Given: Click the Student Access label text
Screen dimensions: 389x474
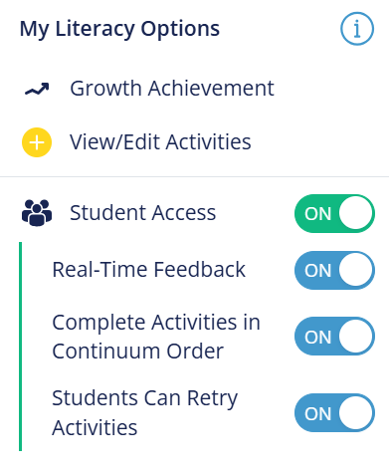Looking at the screenshot, I should pyautogui.click(x=142, y=213).
